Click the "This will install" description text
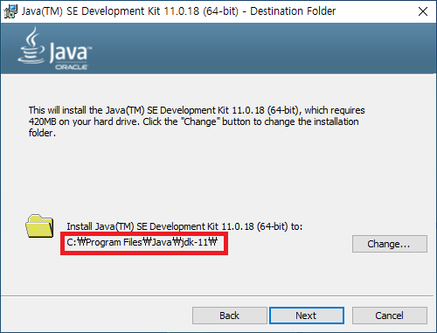Screen dimensions: 437x333 197,121
